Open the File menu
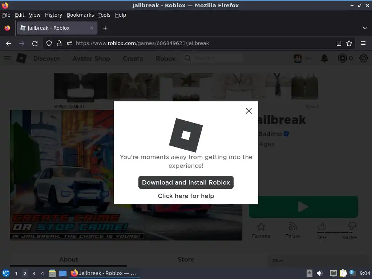 (x=6, y=15)
